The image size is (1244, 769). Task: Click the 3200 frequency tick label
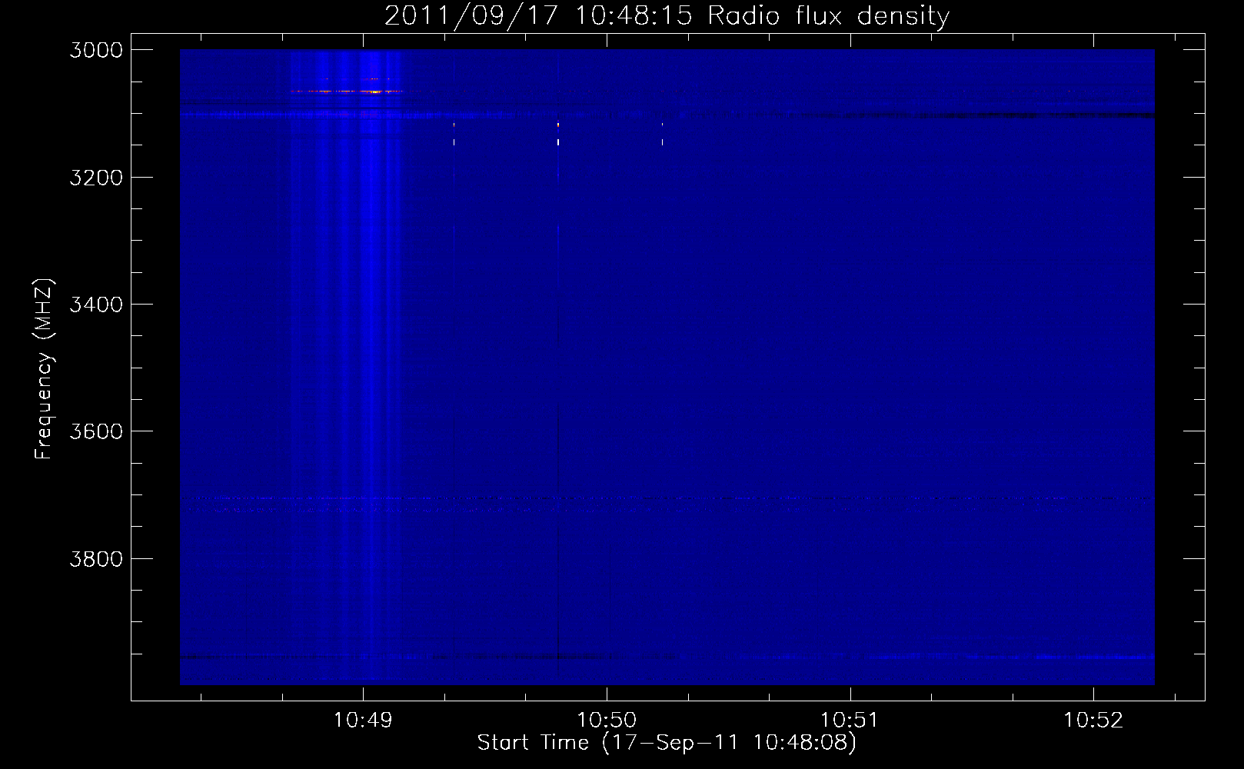click(96, 178)
